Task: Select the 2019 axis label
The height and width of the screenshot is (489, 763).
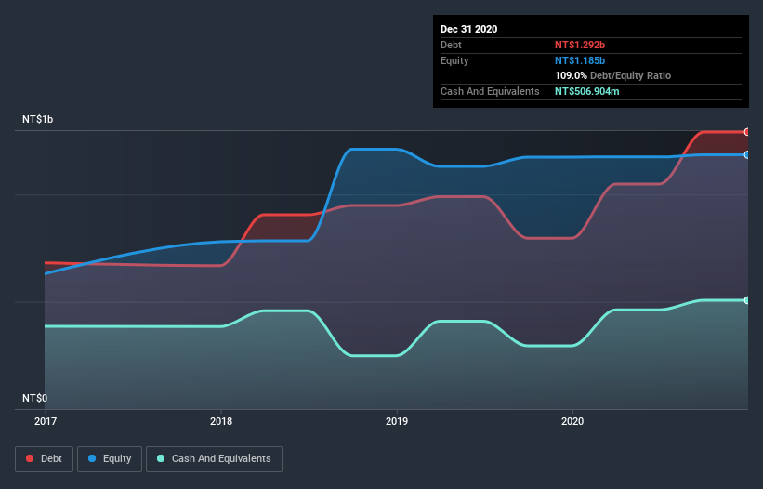Action: point(397,421)
